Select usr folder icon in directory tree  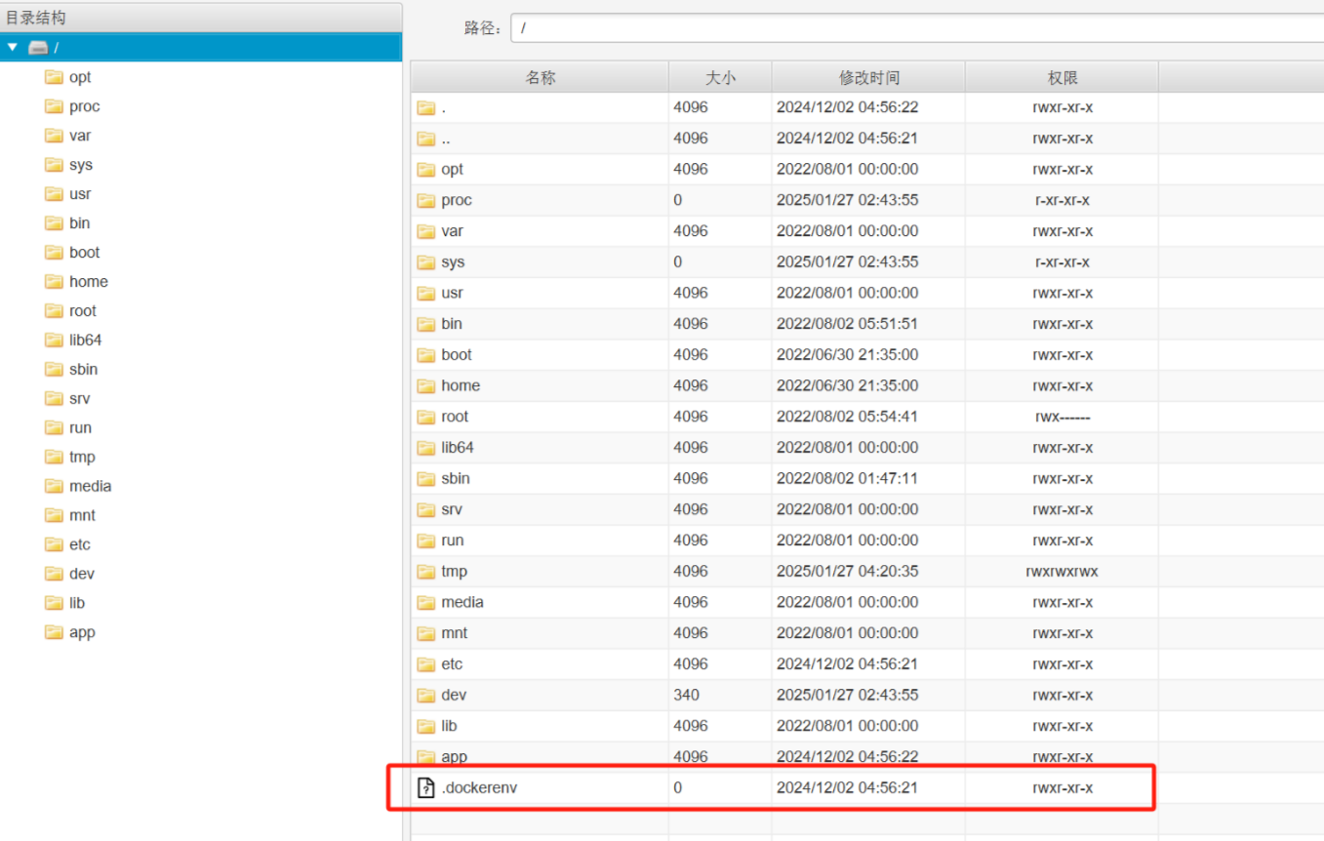[54, 194]
